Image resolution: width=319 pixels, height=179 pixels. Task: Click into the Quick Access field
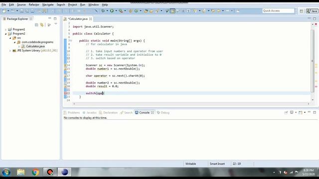[x=278, y=11]
